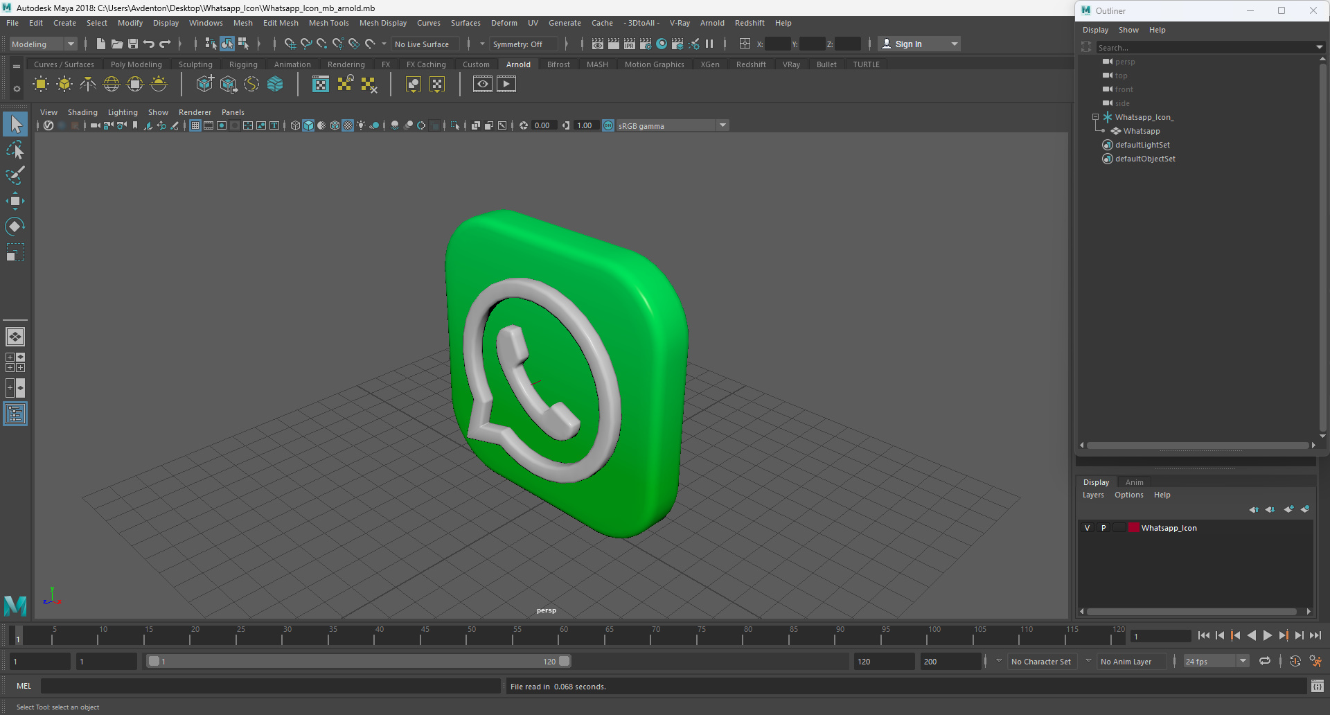Open the viewport Lighting menu
Image resolution: width=1330 pixels, height=715 pixels.
pyautogui.click(x=123, y=112)
